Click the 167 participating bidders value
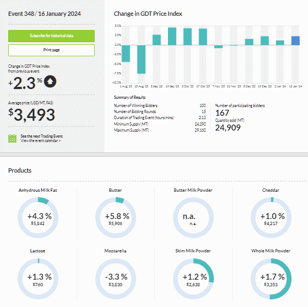This screenshot has height=307, width=308. [222, 113]
